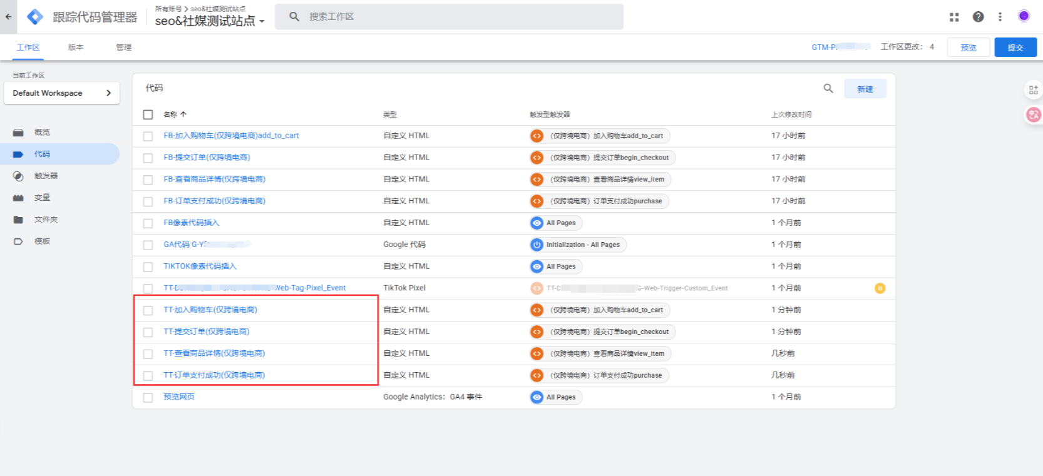The width and height of the screenshot is (1043, 476).
Task: Expand the Default Workspace selector
Action: (x=61, y=93)
